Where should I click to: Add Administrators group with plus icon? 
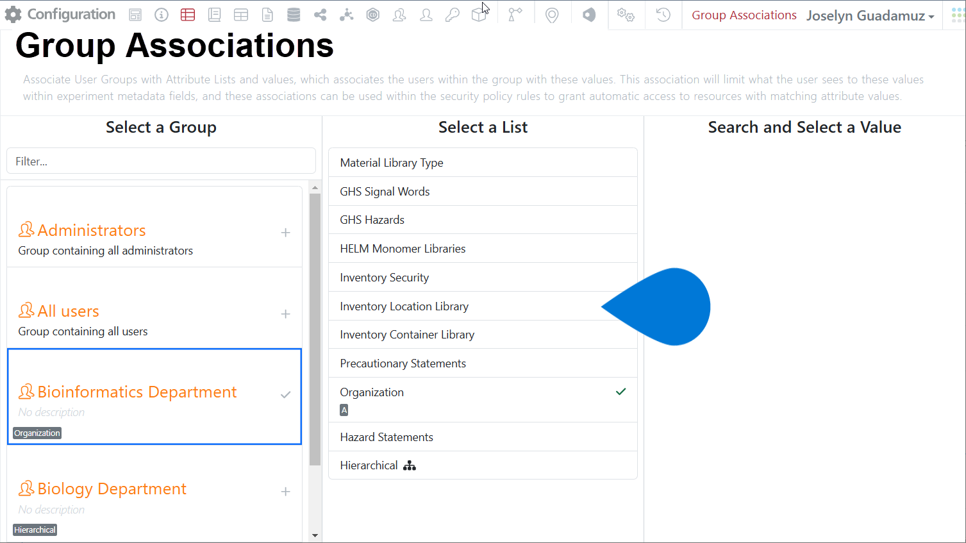286,233
